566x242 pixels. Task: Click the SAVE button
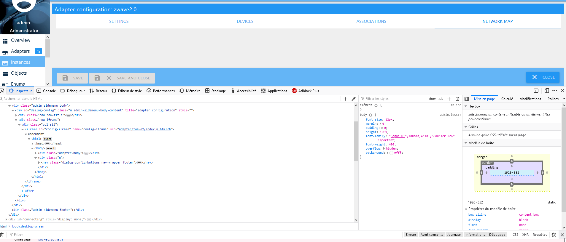72,78
